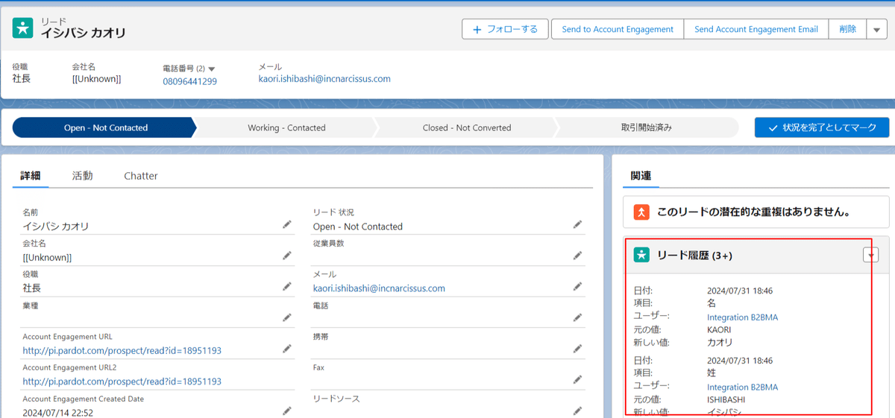This screenshot has height=418, width=895.
Task: Edit 電話 field with pencil icon
Action: 577,317
